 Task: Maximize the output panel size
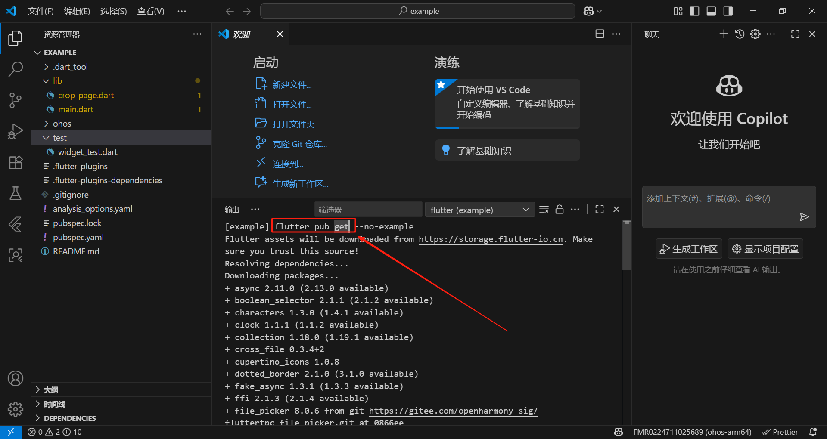coord(599,209)
